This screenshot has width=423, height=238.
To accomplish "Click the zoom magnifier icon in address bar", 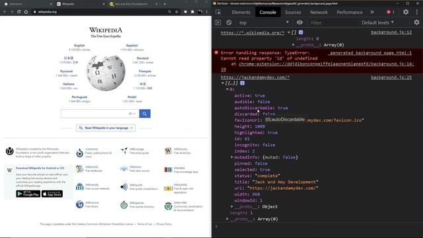I will click(169, 12).
